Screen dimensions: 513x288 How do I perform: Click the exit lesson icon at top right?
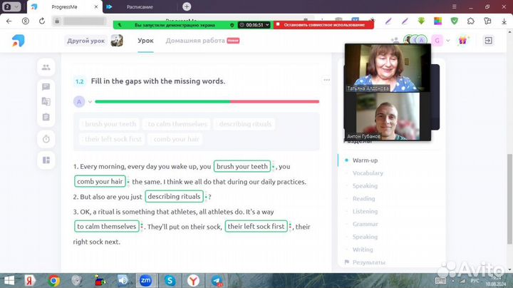pyautogui.click(x=489, y=41)
